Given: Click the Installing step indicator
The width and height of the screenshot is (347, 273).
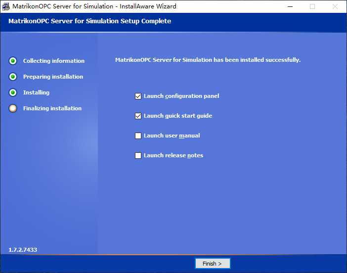Looking at the screenshot, I should point(13,92).
